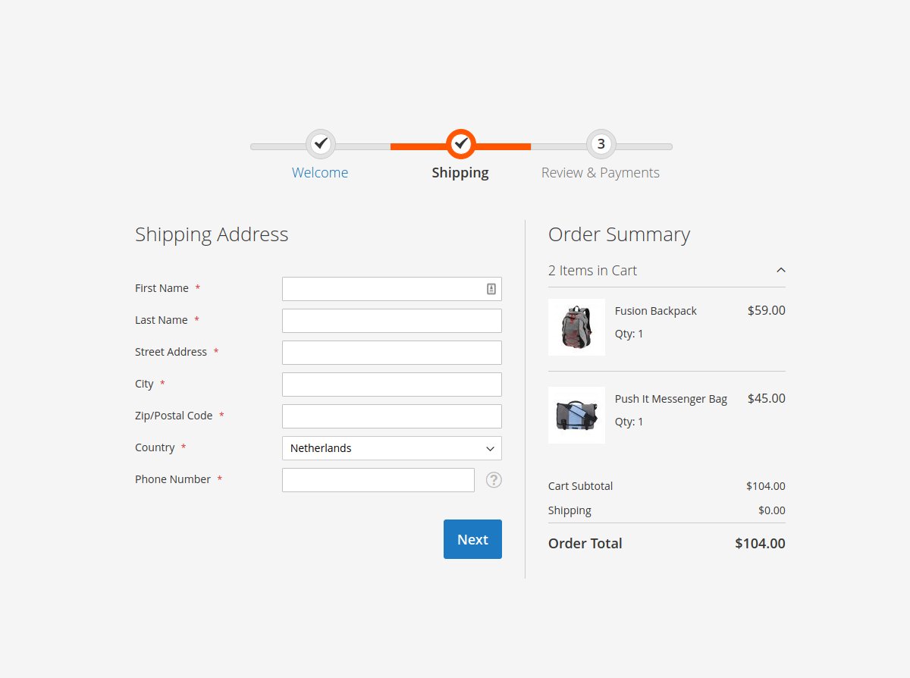Click the Country dropdown chevron arrow
Image resolution: width=910 pixels, height=678 pixels.
(x=491, y=448)
